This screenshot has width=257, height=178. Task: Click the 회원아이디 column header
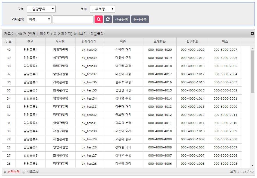coord(89,42)
